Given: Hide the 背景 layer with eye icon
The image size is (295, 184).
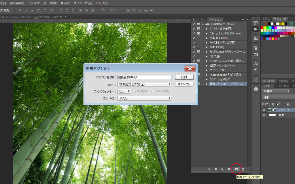Looking at the screenshot, I should 264,115.
